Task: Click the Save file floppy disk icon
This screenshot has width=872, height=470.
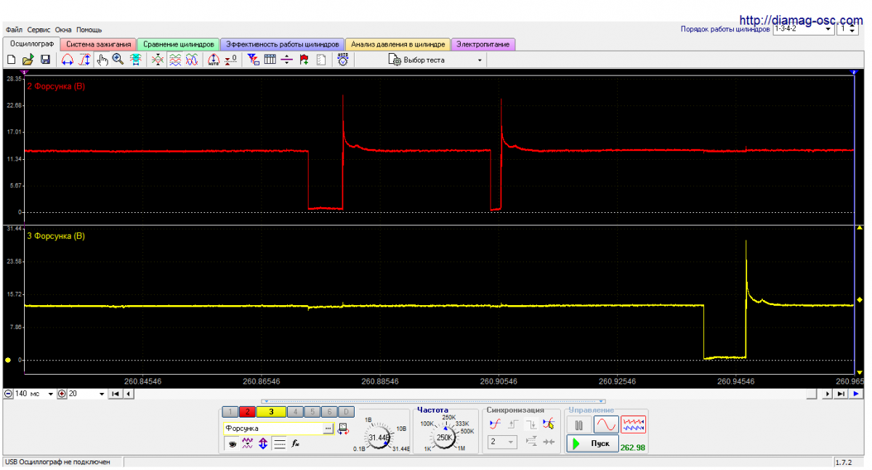Action: (x=44, y=60)
